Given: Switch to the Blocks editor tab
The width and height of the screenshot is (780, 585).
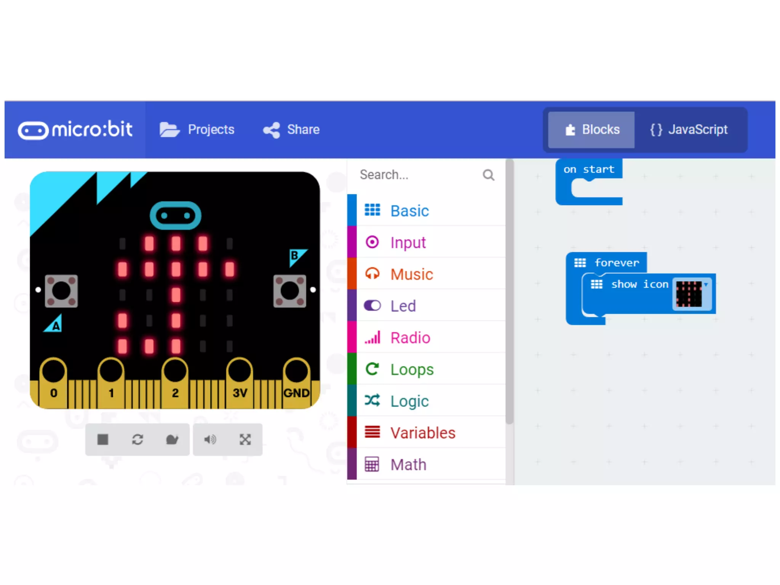Looking at the screenshot, I should tap(591, 130).
